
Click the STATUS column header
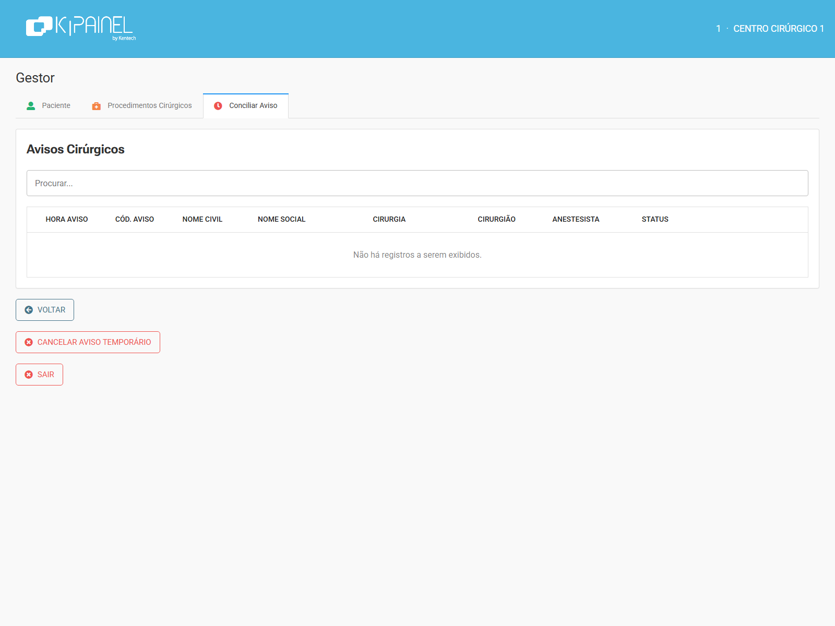(x=655, y=220)
